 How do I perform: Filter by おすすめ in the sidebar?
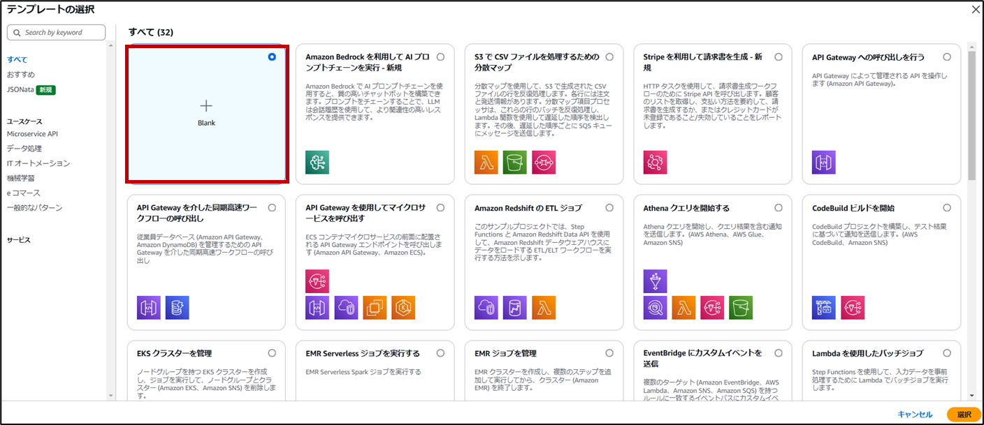click(x=21, y=75)
